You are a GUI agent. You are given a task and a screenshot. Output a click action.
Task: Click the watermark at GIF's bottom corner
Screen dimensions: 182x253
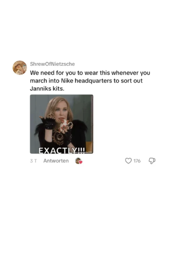(82, 153)
